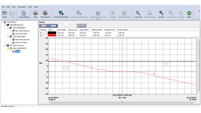Click the Zoom In icon
Screen dimensions: 201x113
pyautogui.click(x=161, y=13)
